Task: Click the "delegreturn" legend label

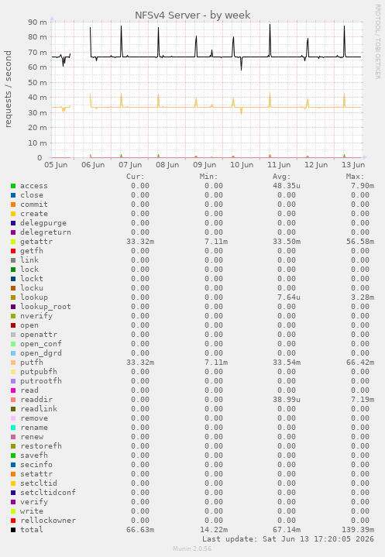Action: 46,232
